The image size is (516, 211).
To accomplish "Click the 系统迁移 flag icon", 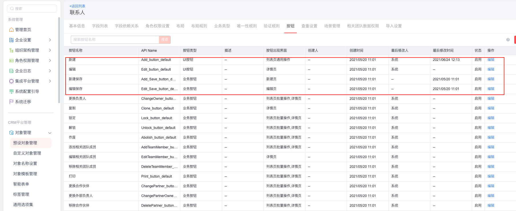I will [11, 102].
